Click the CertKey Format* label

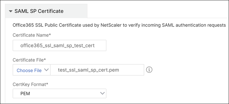[x=31, y=84]
